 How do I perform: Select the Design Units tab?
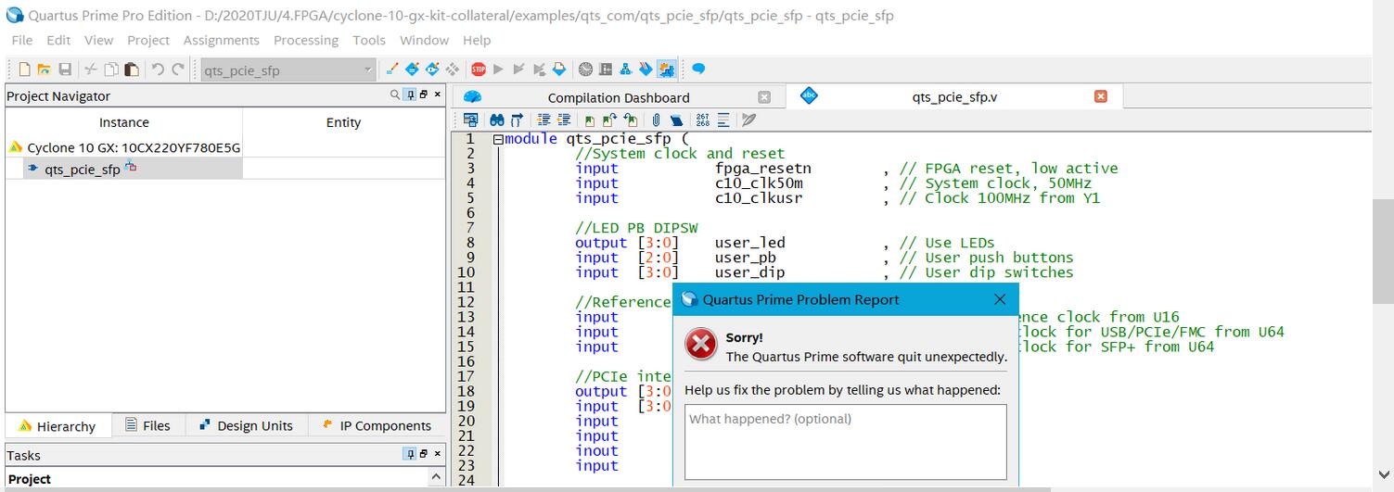click(247, 425)
